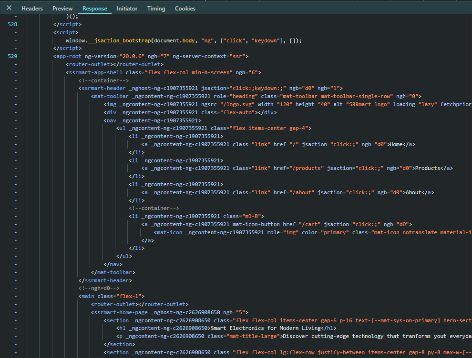Screen dimensions: 472x358
Task: Click line number 528 in the gutter
Action: [12, 24]
